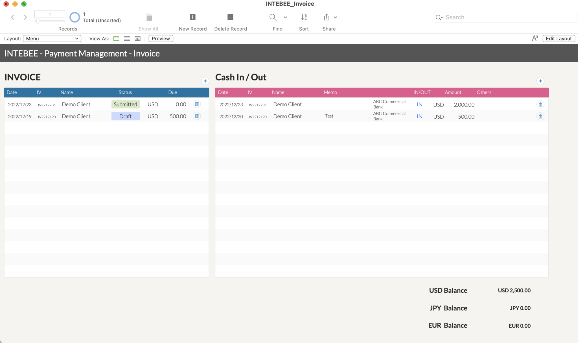This screenshot has width=578, height=343.
Task: Switch to List view layout
Action: [x=127, y=38]
